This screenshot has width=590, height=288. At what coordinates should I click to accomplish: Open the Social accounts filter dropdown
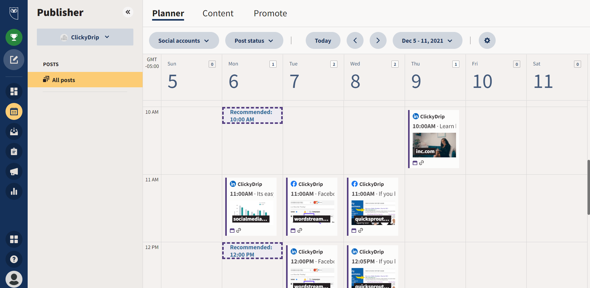184,40
